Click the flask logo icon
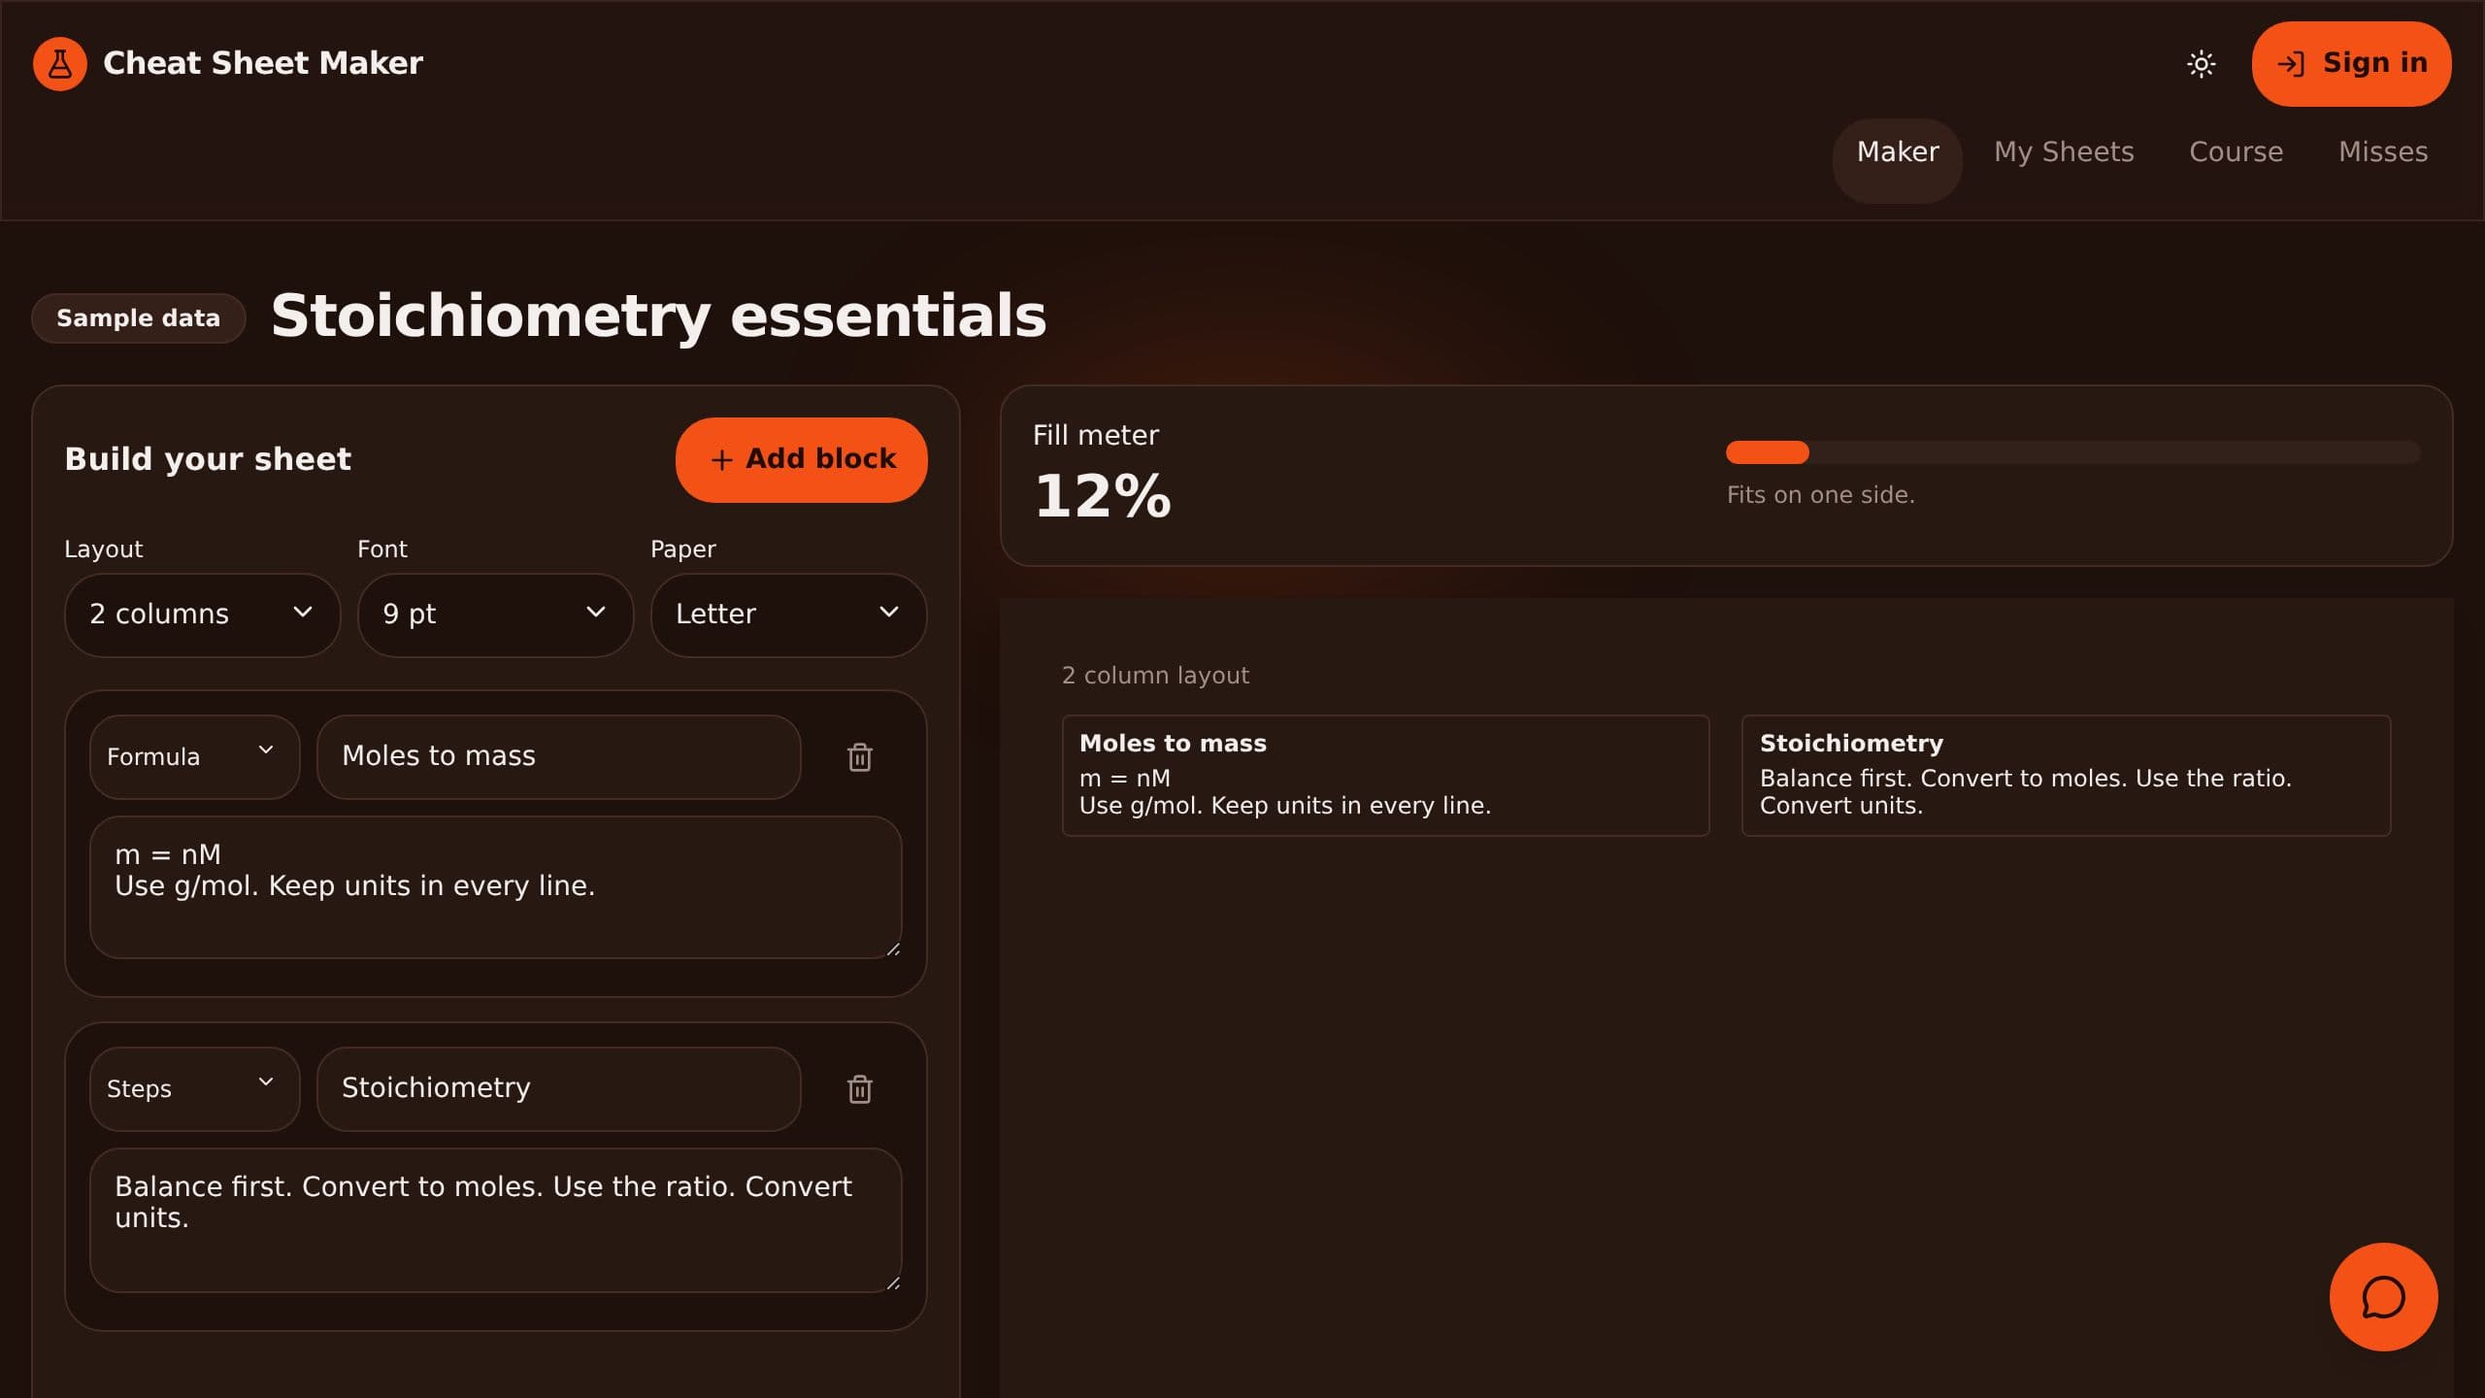This screenshot has height=1398, width=2485. click(x=60, y=64)
